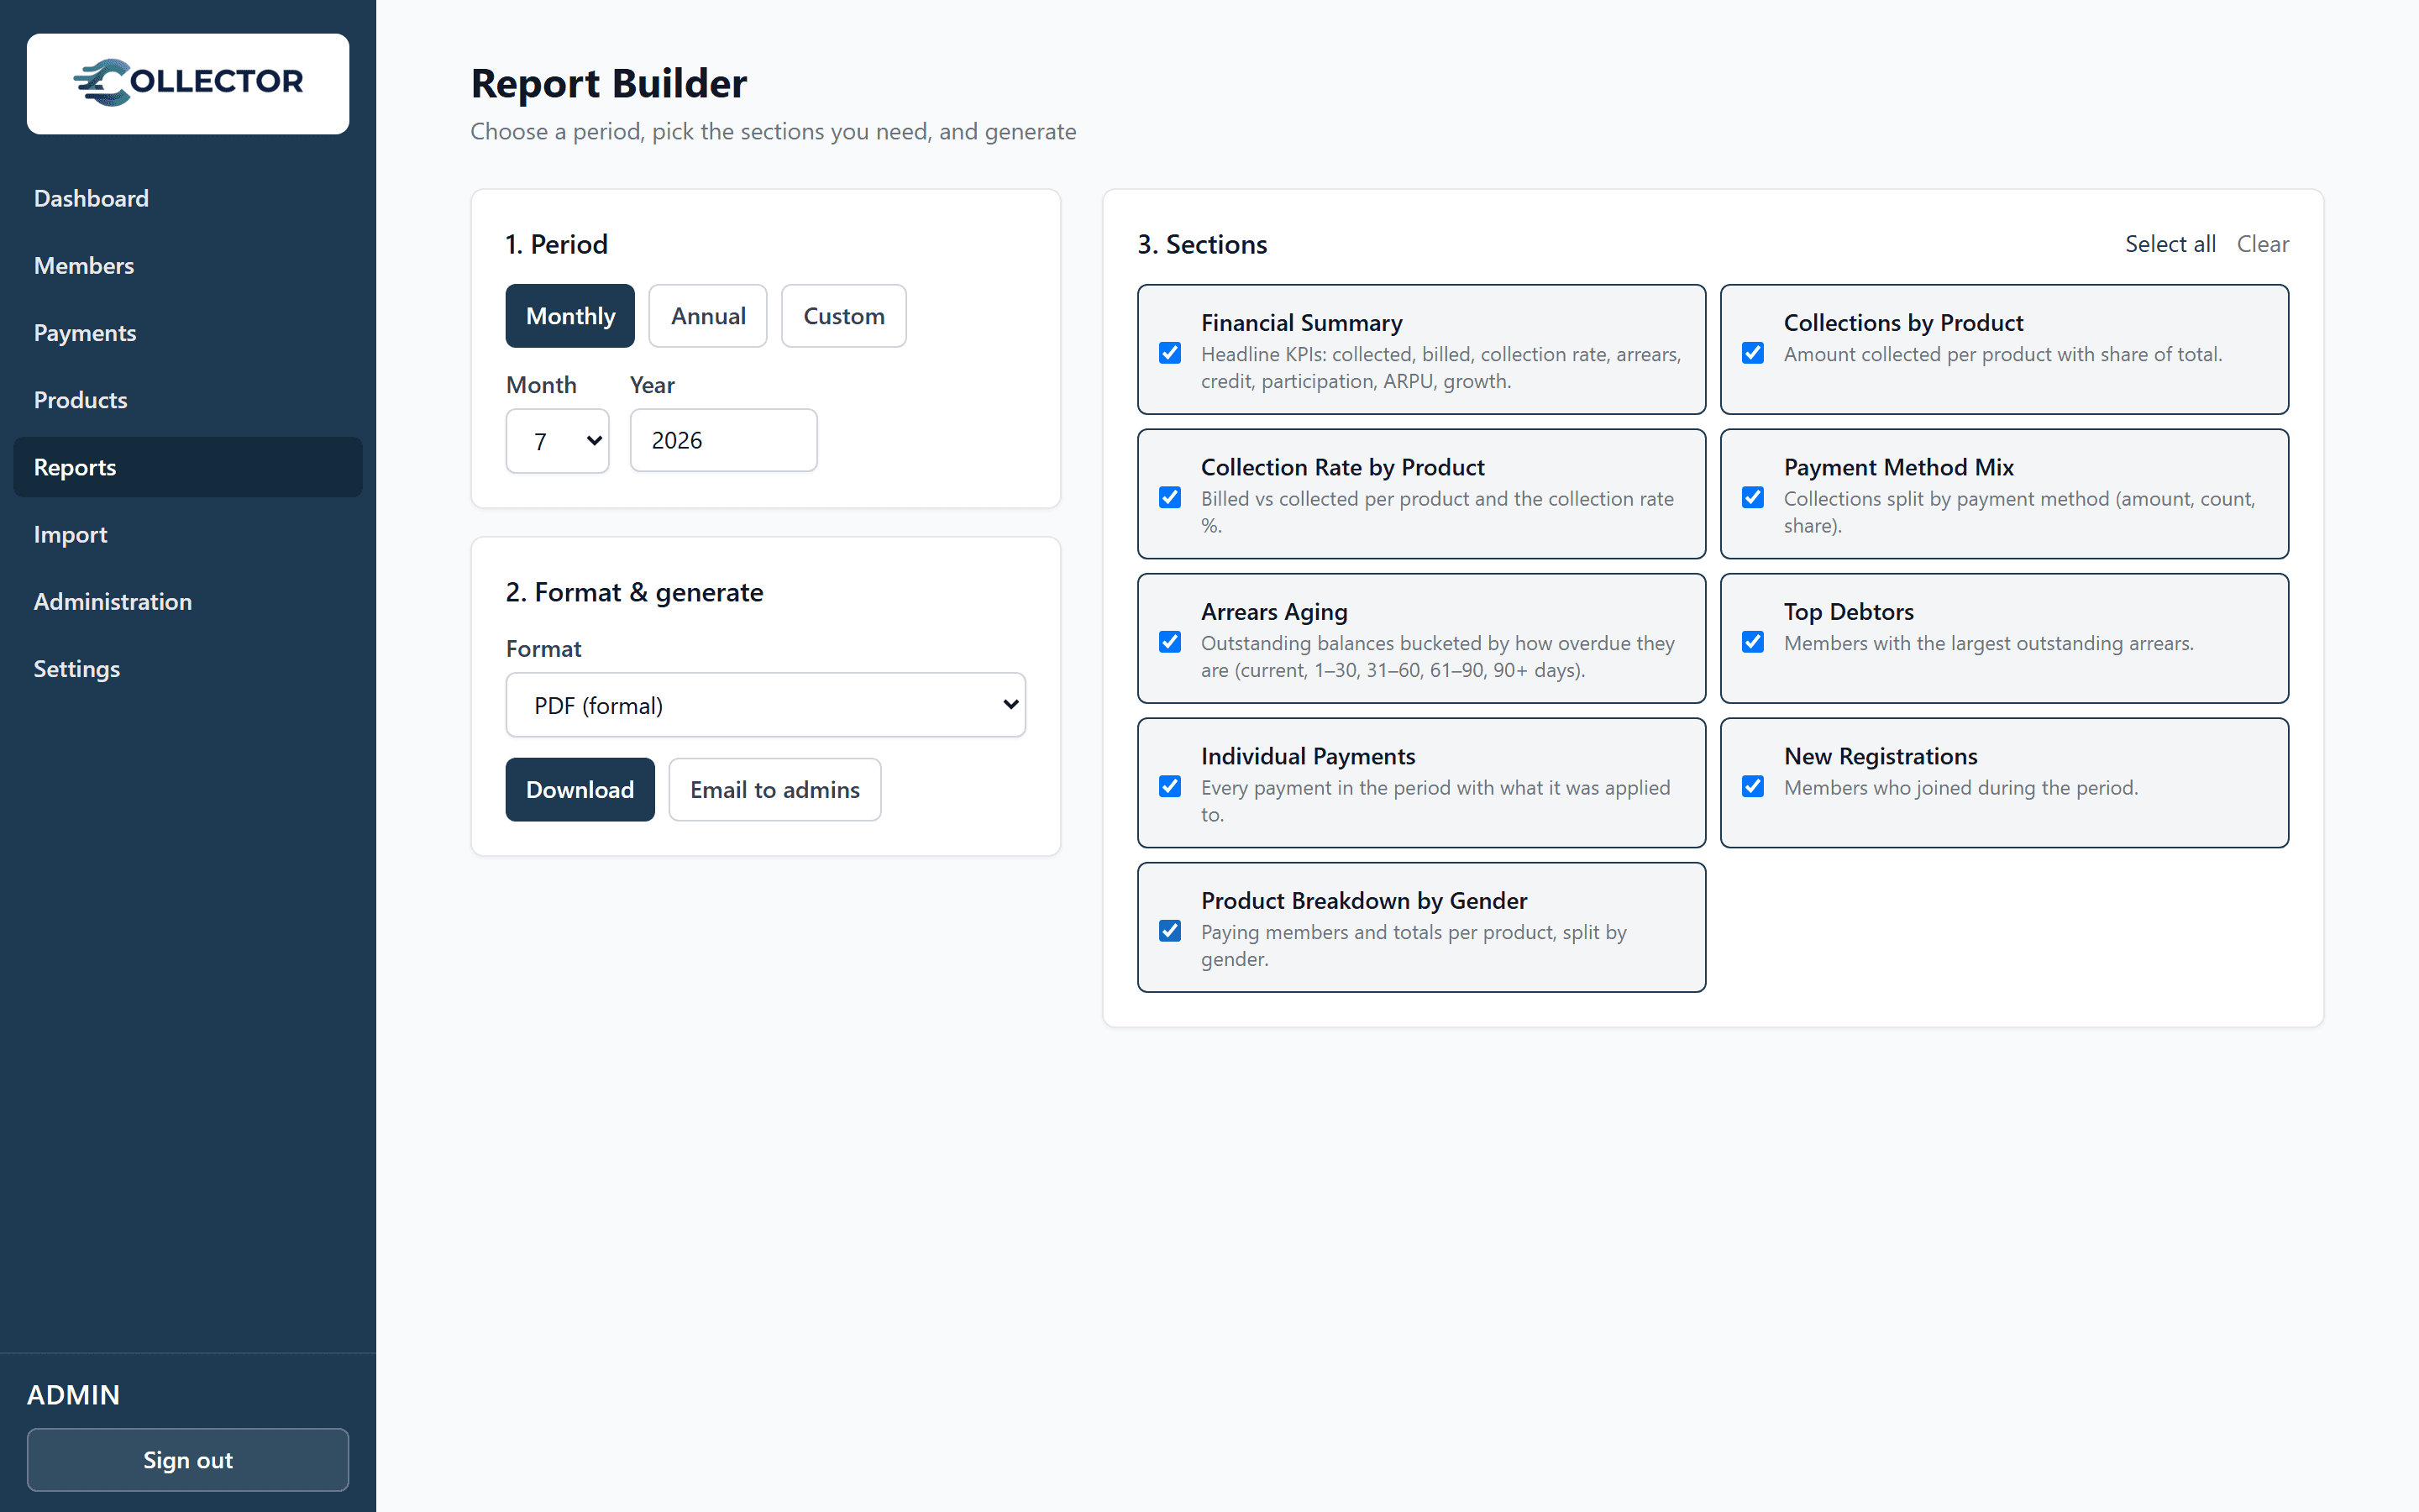
Task: Click 'Members who joined during the period.' description
Action: coord(1960,787)
